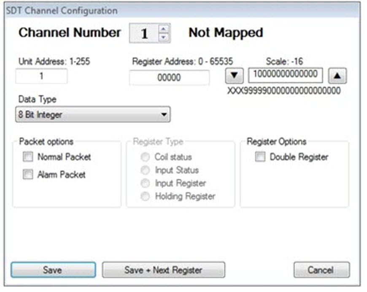Click the 8 Bit Integer dropdown arrow
The image size is (367, 292).
tap(164, 114)
